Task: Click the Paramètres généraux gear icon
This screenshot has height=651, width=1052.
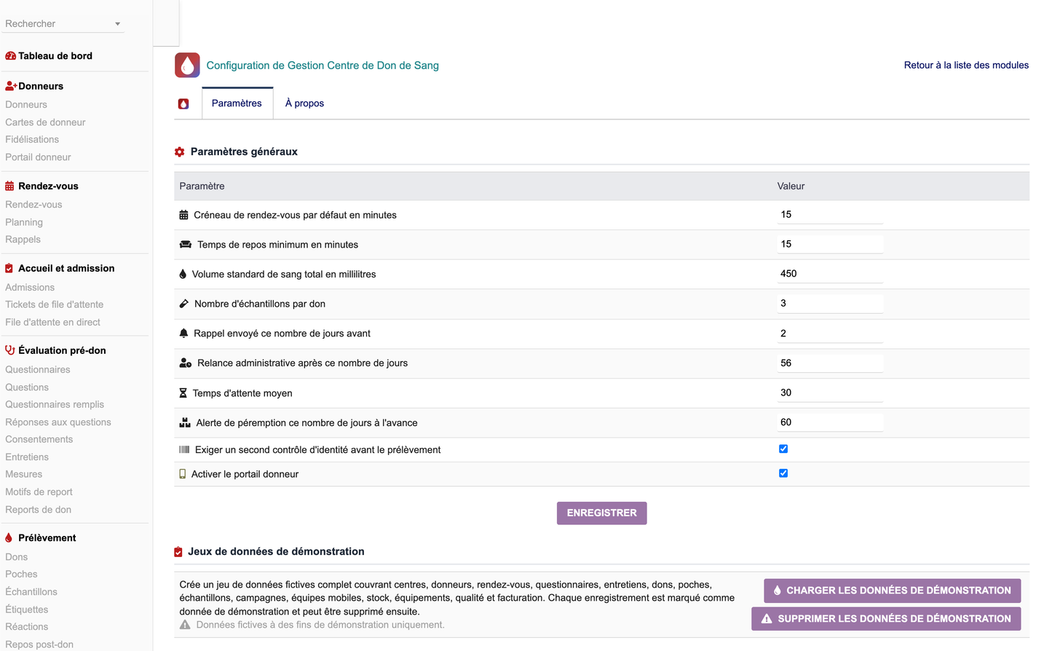Action: click(x=180, y=152)
